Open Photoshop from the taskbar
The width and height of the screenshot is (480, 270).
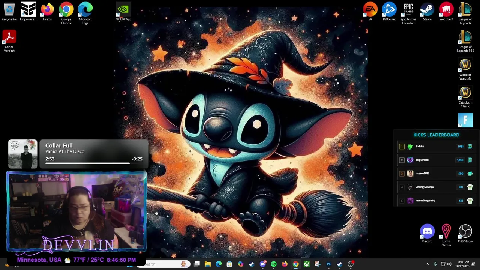tap(328, 264)
